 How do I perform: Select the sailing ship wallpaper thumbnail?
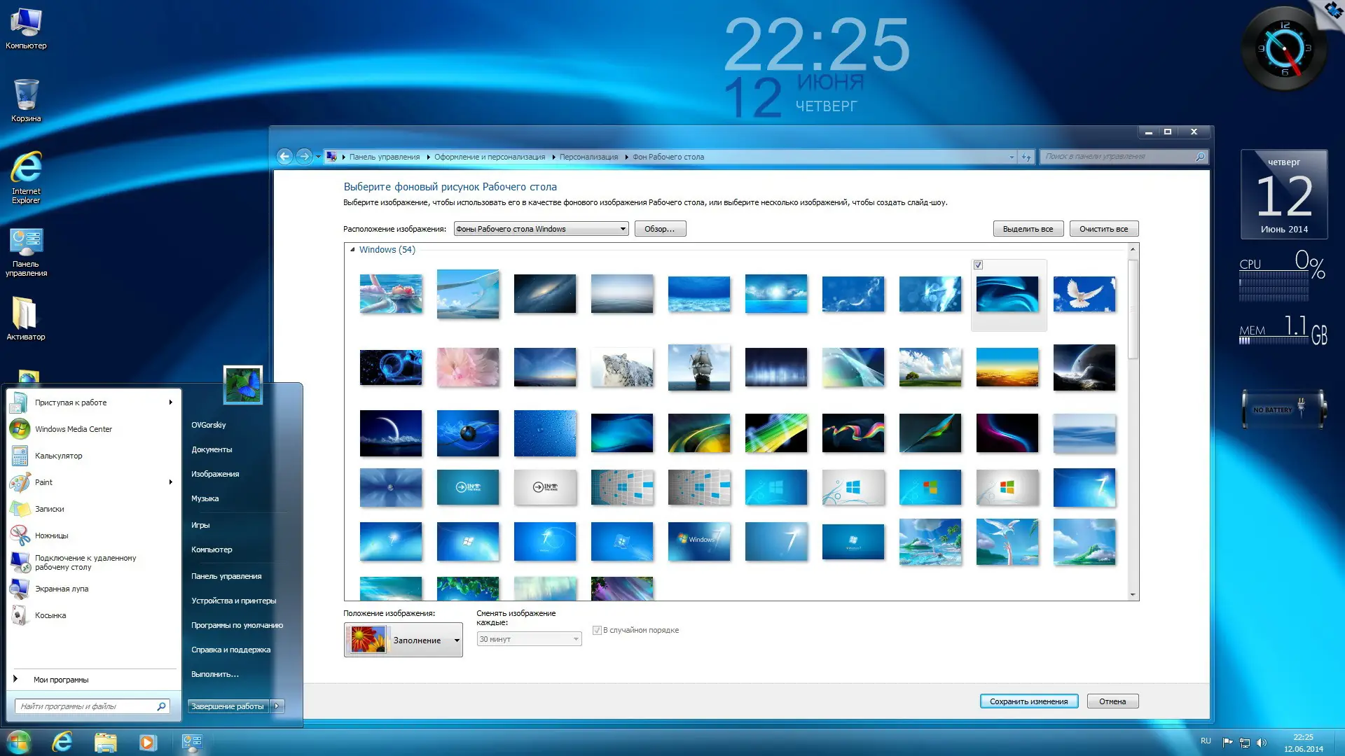point(698,367)
